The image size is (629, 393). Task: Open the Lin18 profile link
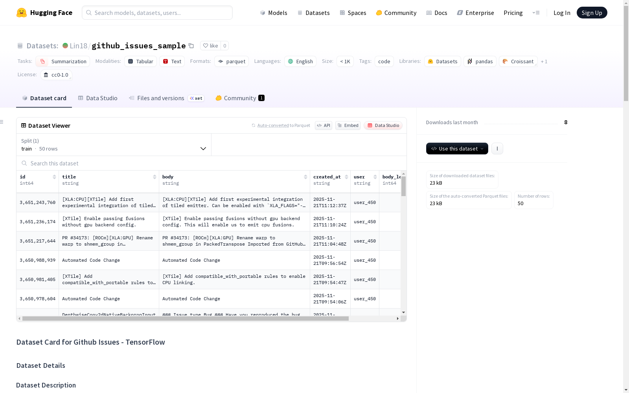tap(79, 46)
